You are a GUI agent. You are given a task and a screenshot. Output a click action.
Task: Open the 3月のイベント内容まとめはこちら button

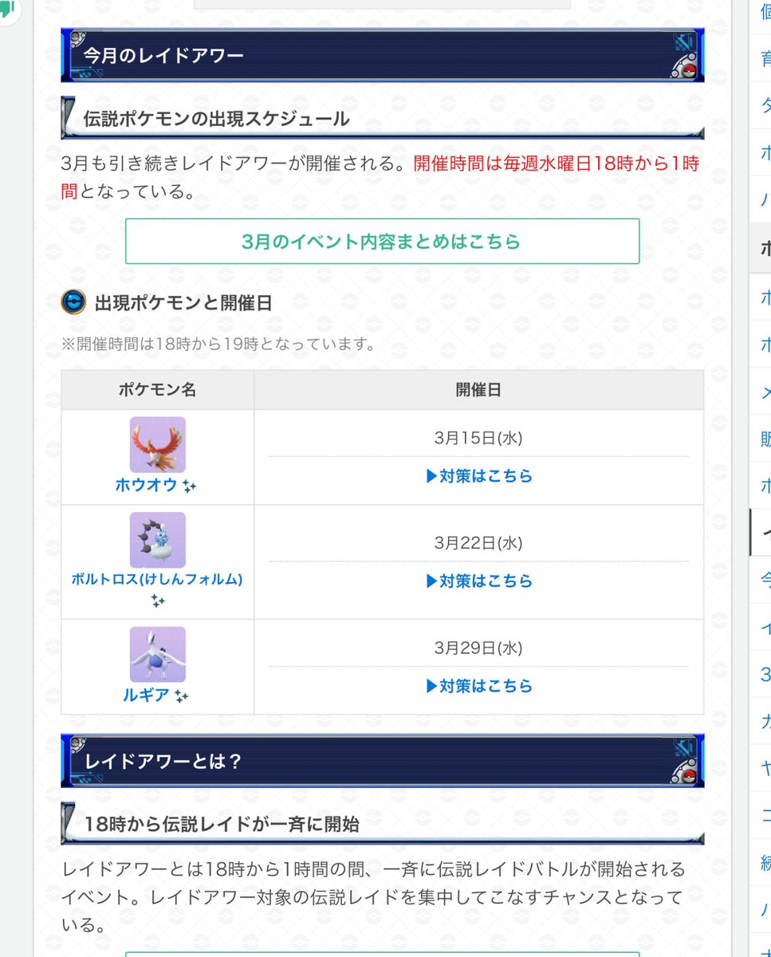382,241
